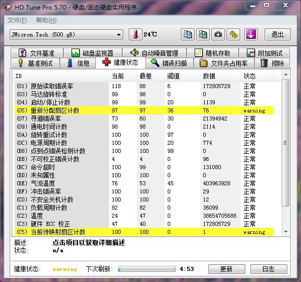Select the 健康状态 tab
This screenshot has width=301, height=282.
(x=121, y=63)
